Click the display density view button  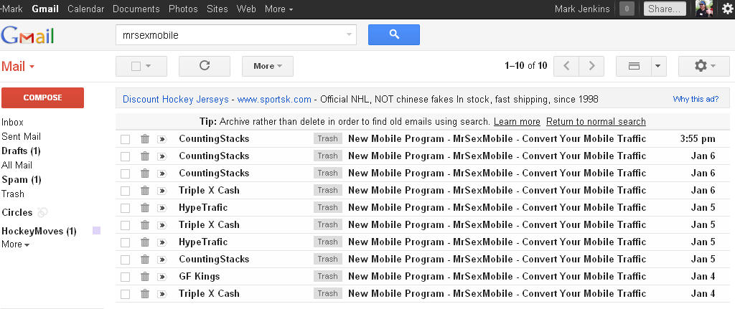[x=634, y=66]
